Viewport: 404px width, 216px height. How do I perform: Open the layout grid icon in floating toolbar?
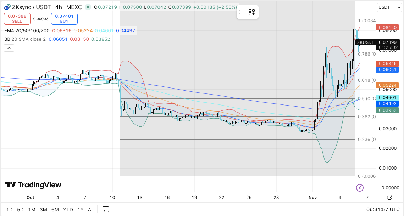(x=252, y=12)
